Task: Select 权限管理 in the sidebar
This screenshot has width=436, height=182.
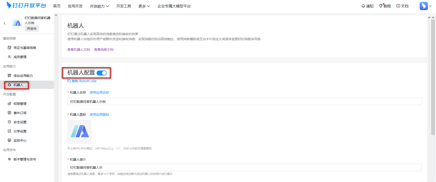Action: (x=20, y=104)
